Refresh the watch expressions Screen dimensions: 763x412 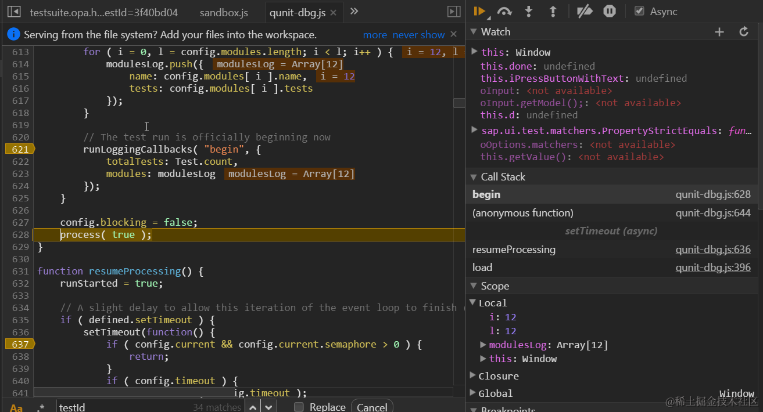click(x=744, y=32)
